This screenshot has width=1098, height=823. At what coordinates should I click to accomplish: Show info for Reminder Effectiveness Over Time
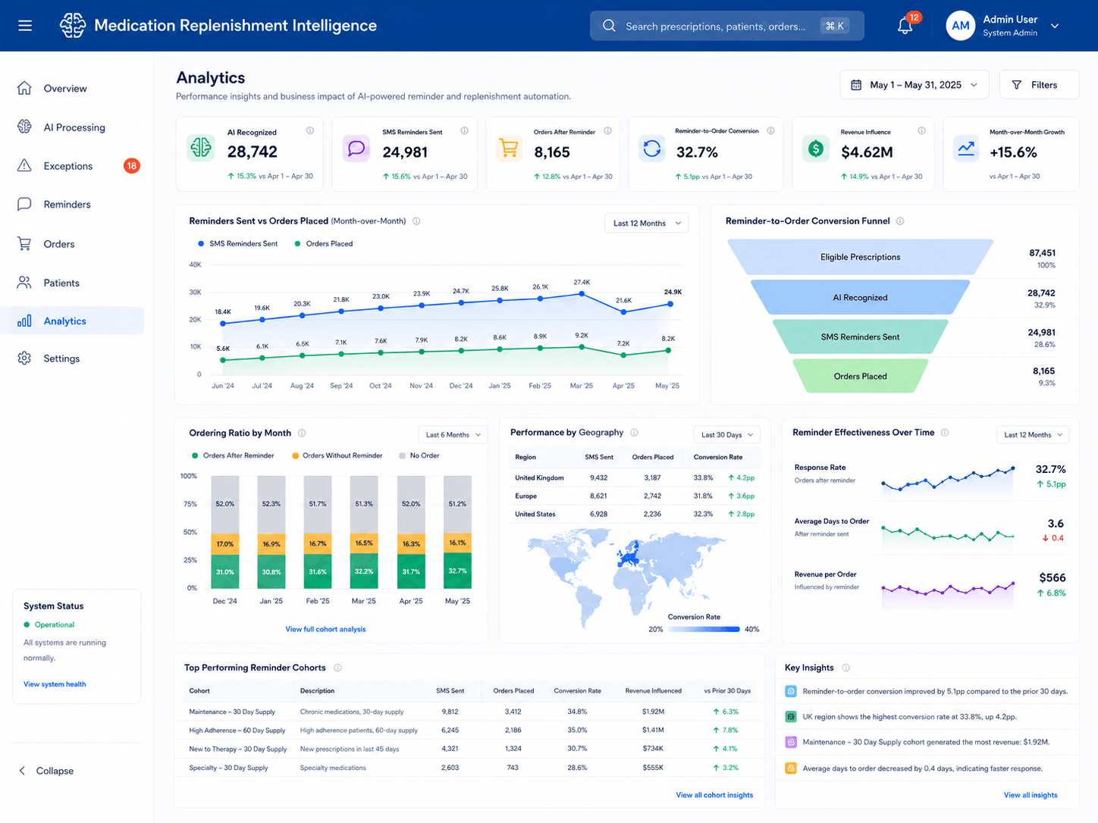tap(945, 433)
